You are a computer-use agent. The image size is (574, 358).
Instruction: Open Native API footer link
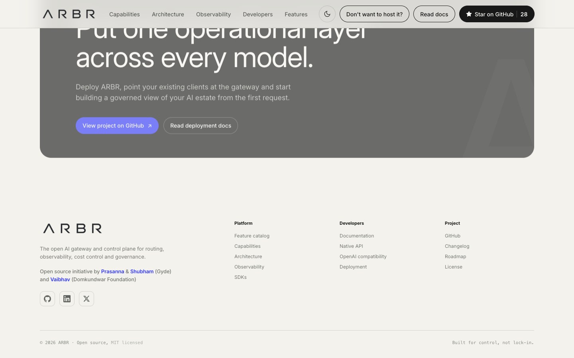351,246
